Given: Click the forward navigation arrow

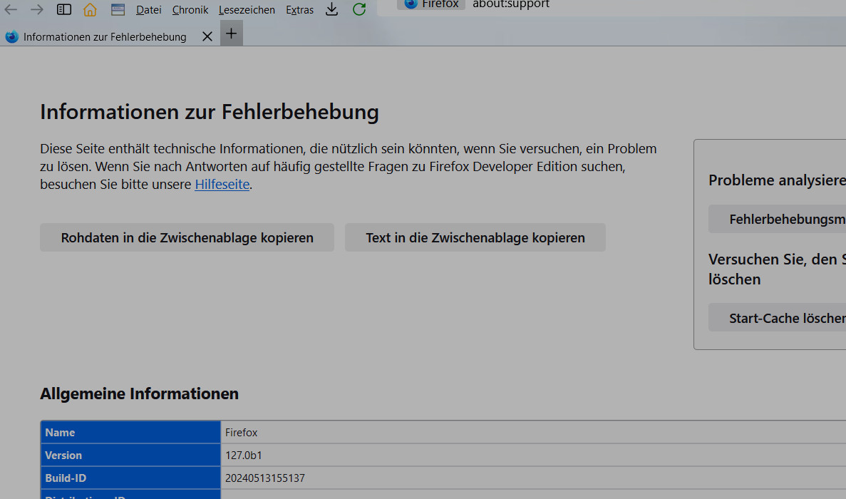Looking at the screenshot, I should [x=37, y=10].
